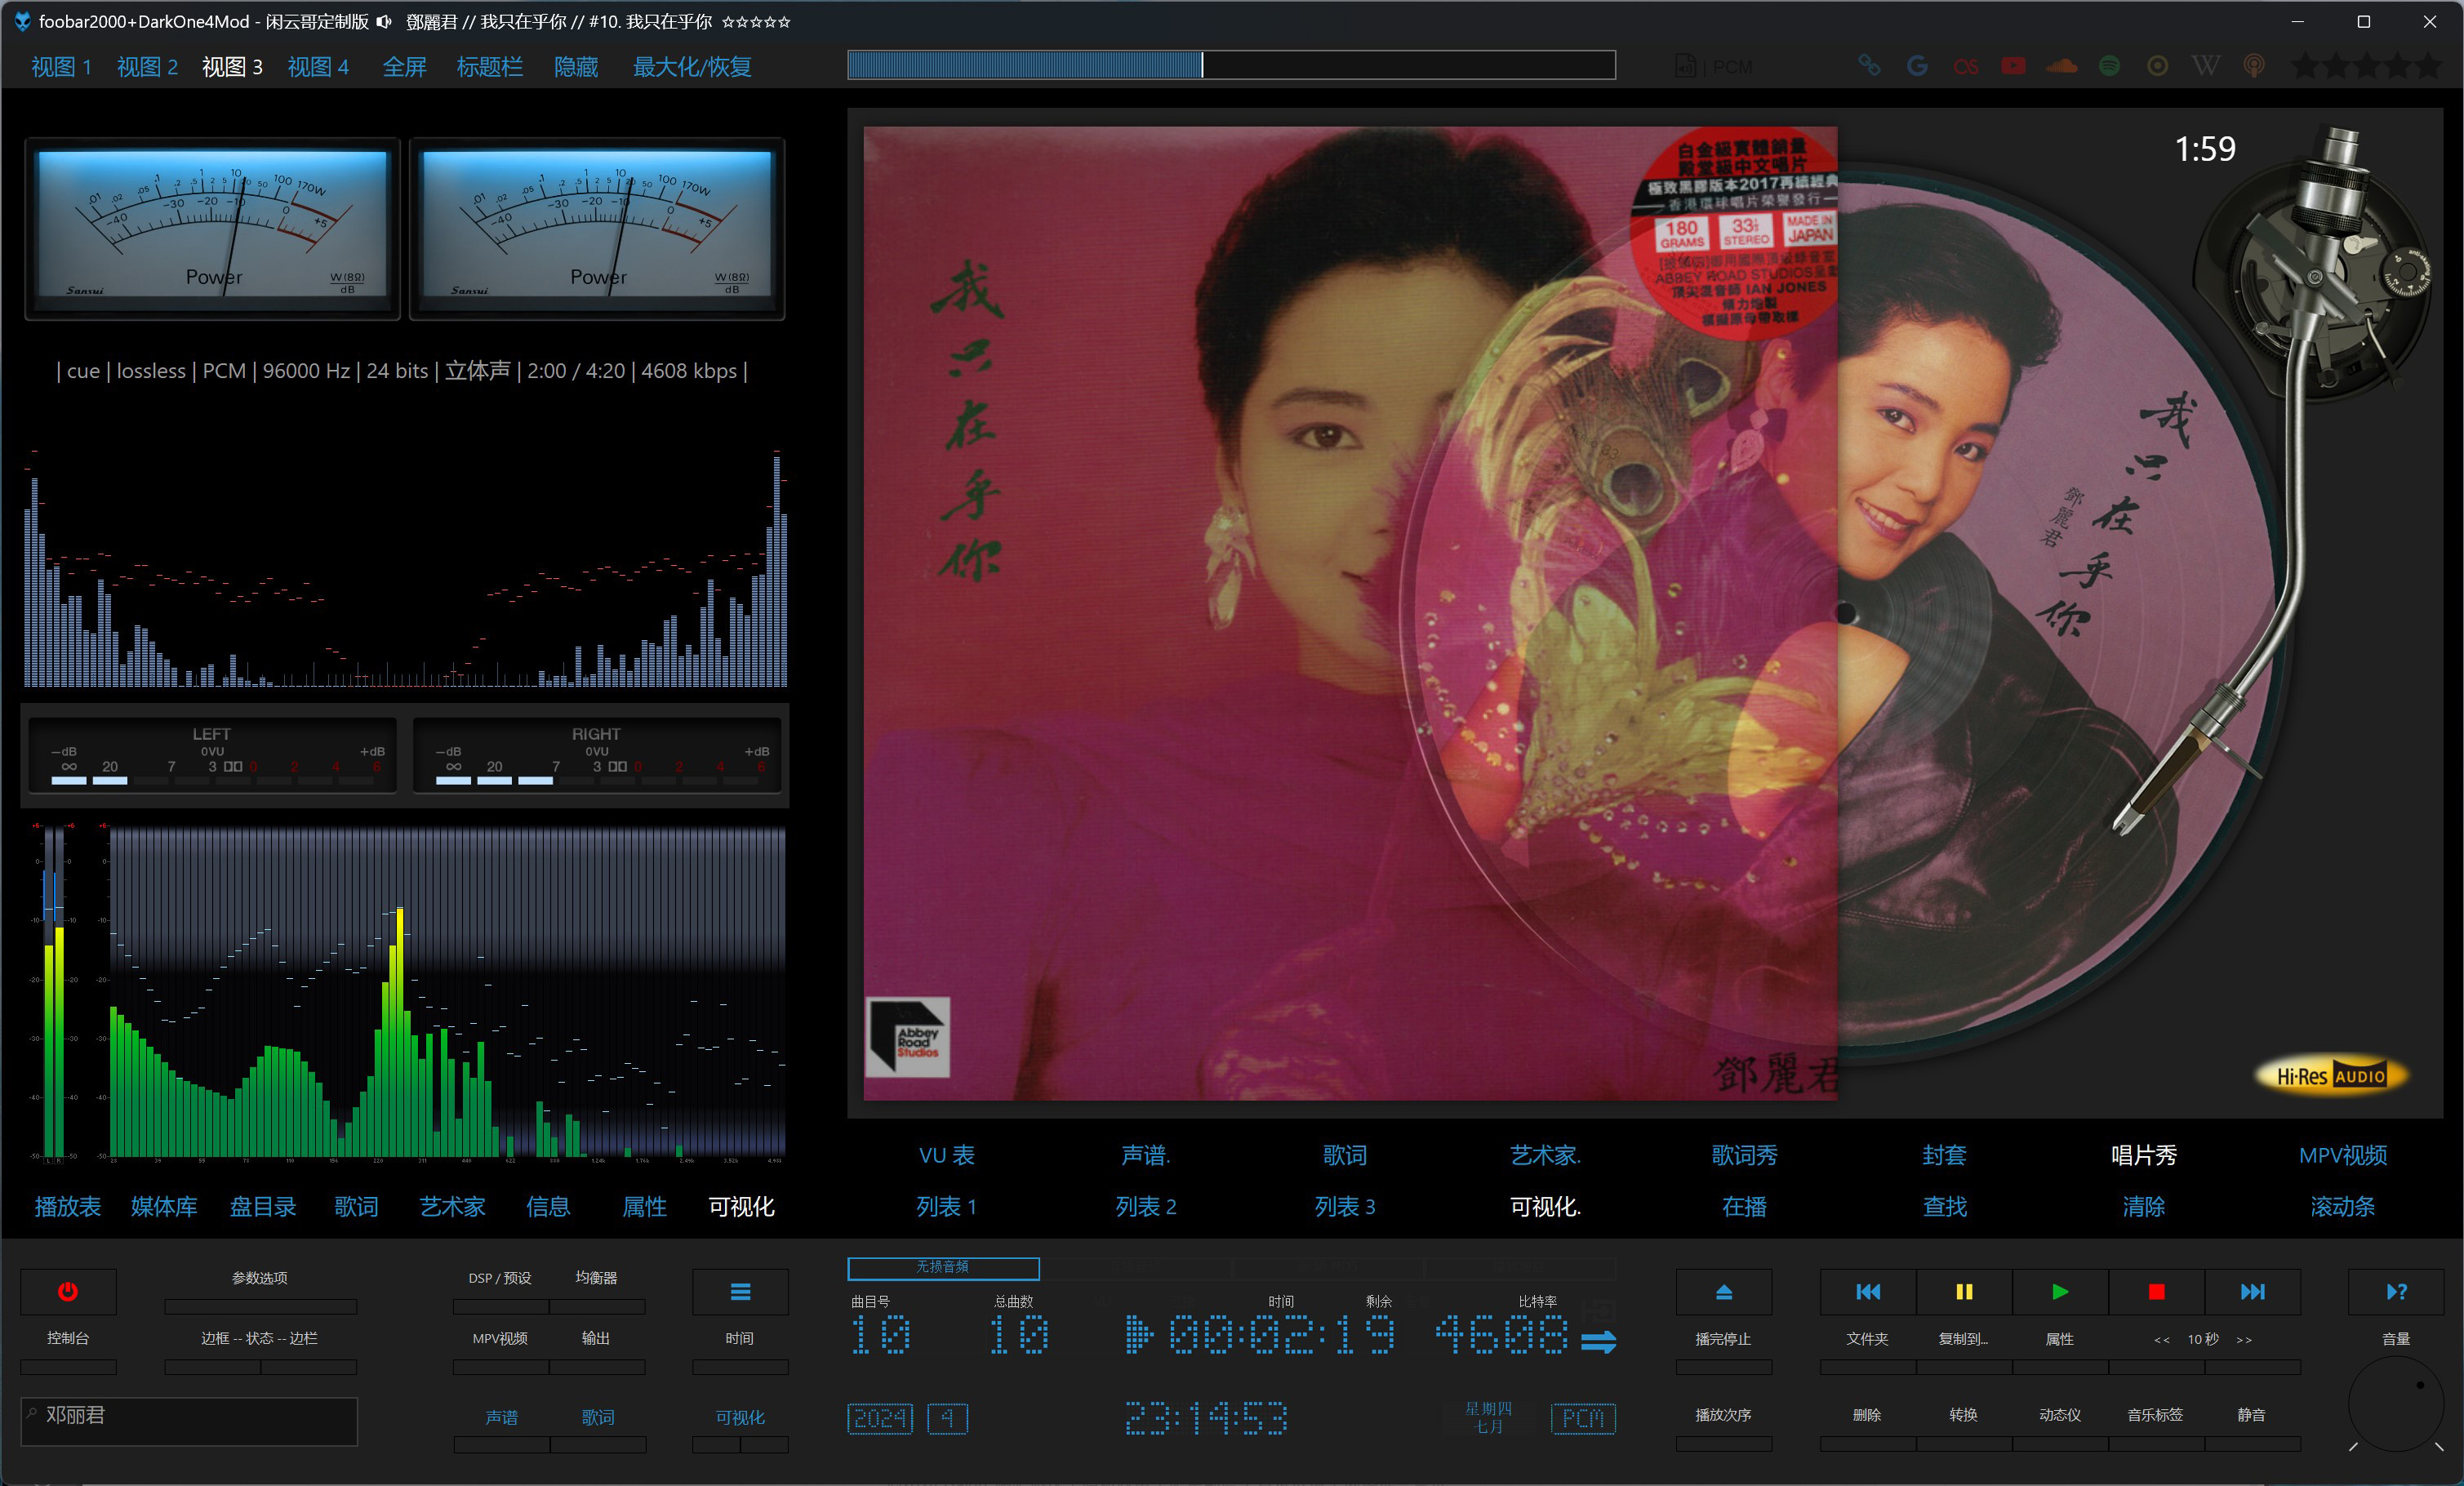Select the VU 表 panel

click(x=946, y=1155)
